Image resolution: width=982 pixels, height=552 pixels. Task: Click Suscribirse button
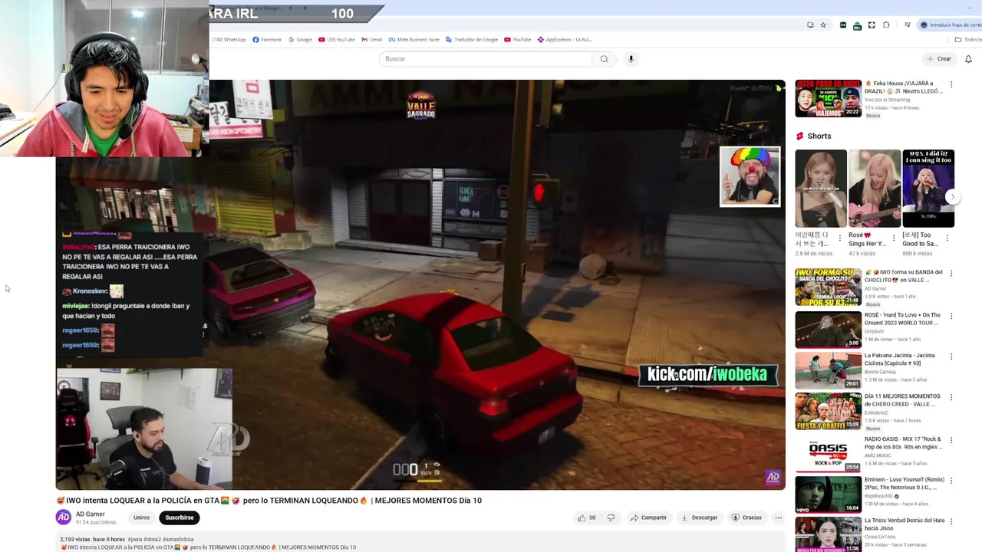pyautogui.click(x=180, y=517)
